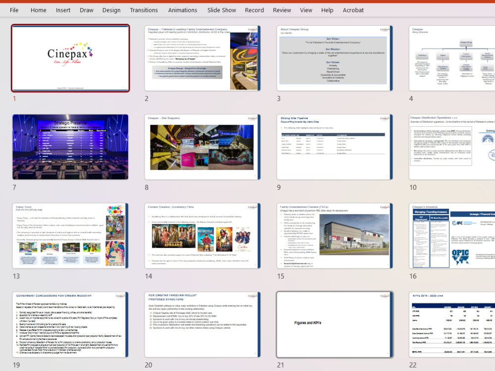Select slide 7 Strategic Presence
This screenshot has width=495, height=371.
[70, 147]
